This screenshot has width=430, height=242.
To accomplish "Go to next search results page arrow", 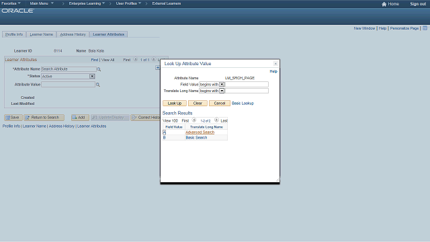I will [x=216, y=120].
